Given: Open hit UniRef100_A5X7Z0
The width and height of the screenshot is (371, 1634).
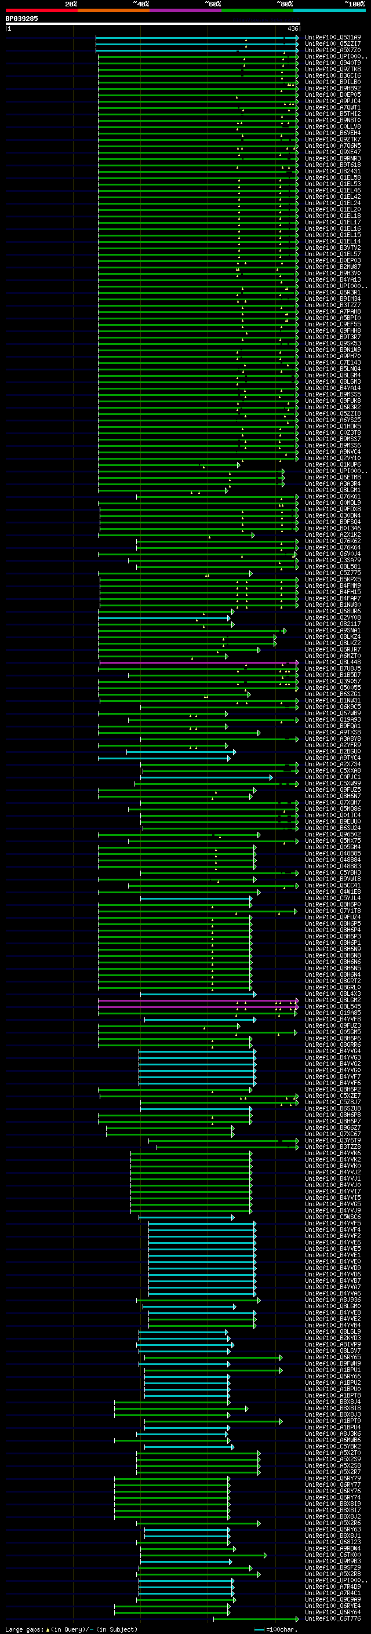Looking at the screenshot, I should (x=333, y=50).
